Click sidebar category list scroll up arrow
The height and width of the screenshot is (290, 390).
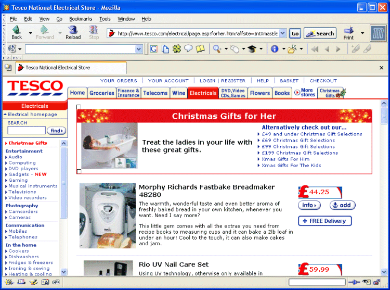(63, 143)
